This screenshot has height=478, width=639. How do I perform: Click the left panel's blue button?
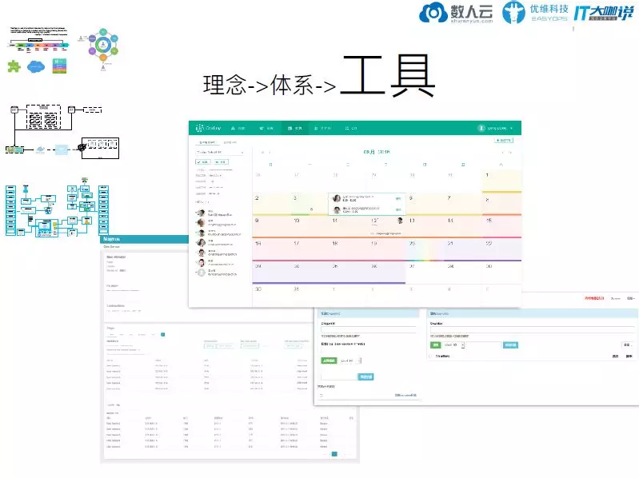click(x=365, y=376)
